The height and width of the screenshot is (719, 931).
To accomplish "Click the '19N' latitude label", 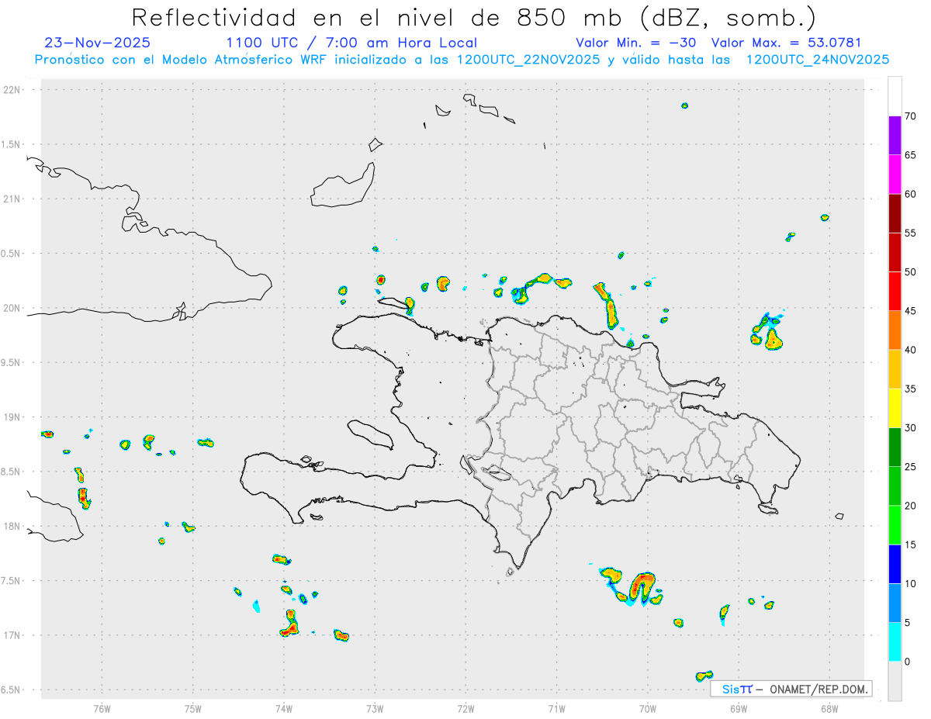I will pyautogui.click(x=12, y=417).
